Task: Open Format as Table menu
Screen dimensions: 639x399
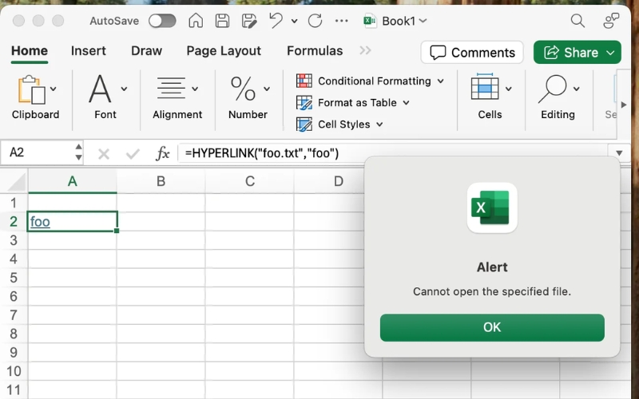Action: click(x=353, y=103)
